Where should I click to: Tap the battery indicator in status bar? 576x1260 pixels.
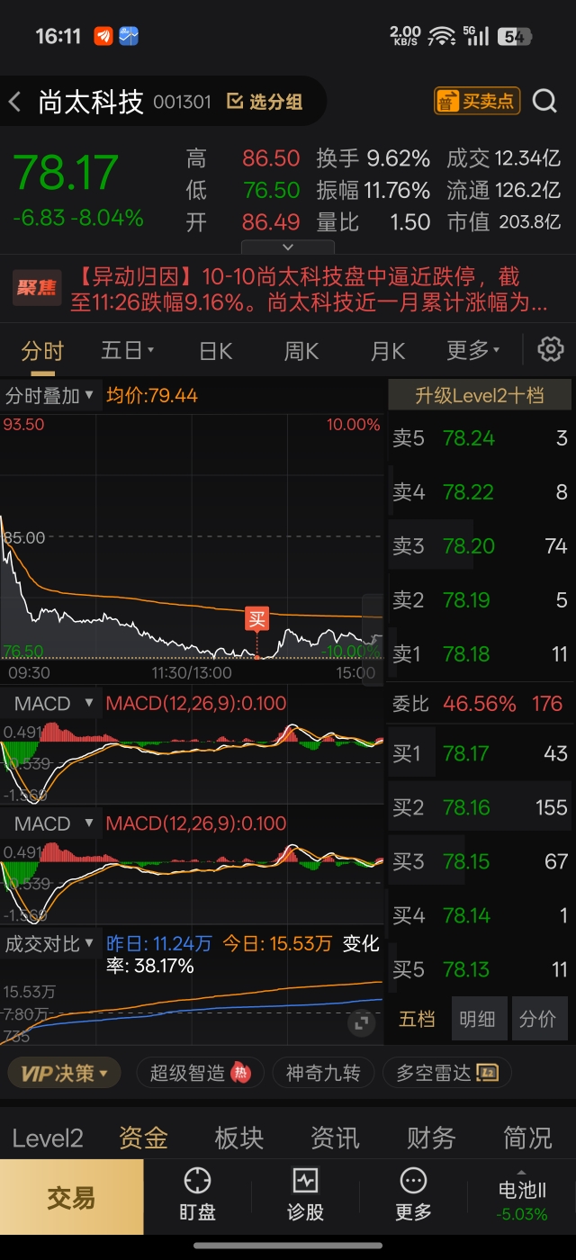(515, 36)
